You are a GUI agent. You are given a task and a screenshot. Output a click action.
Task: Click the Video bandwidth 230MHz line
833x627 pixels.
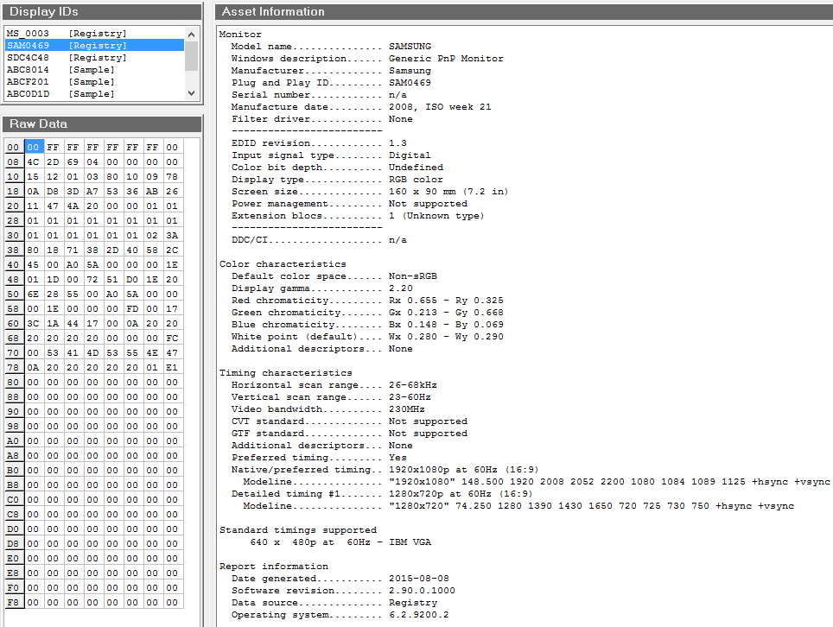328,409
